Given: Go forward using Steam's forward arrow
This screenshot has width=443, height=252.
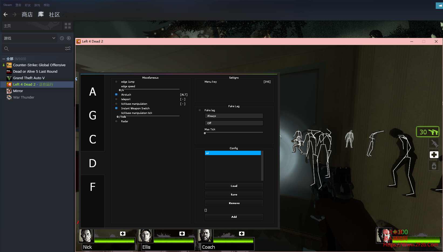Looking at the screenshot, I should pyautogui.click(x=15, y=14).
